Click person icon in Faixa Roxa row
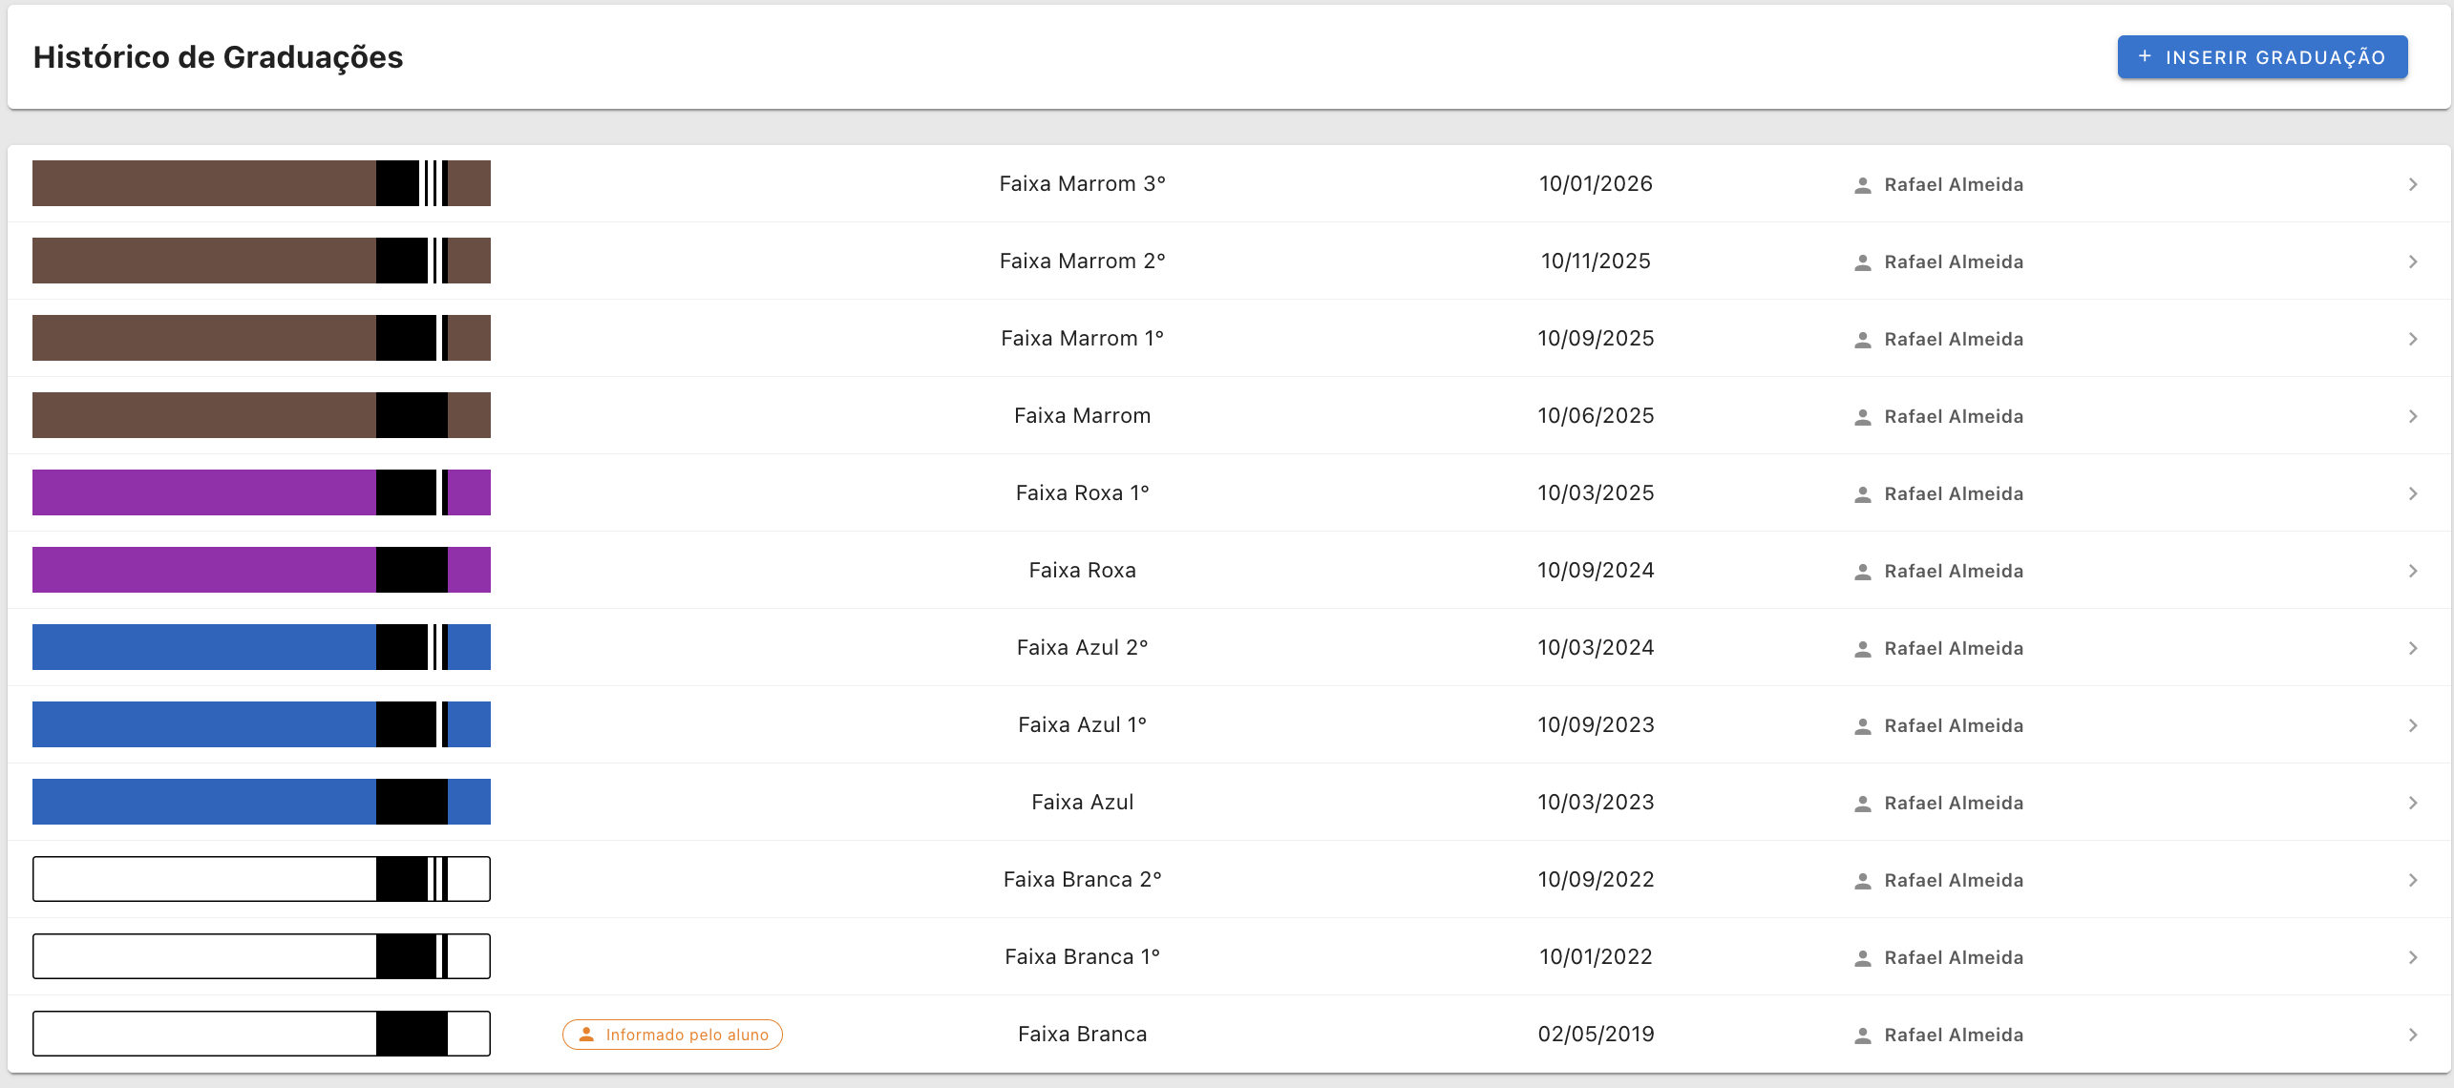 pos(1862,572)
